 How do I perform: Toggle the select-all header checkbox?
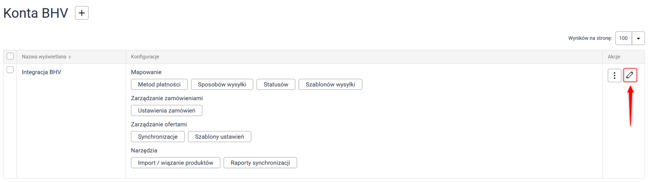(10, 56)
